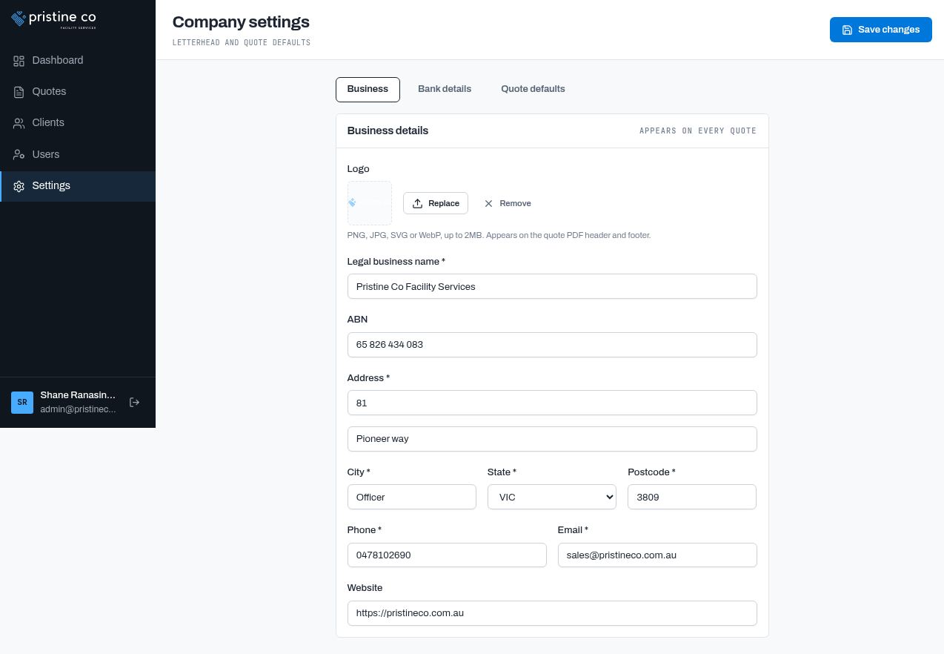Click the X icon beside Remove
Screen dimensions: 944x654
pos(488,203)
